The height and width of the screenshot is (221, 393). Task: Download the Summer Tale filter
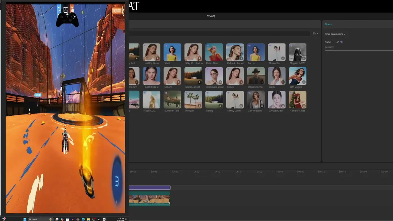pos(178,106)
